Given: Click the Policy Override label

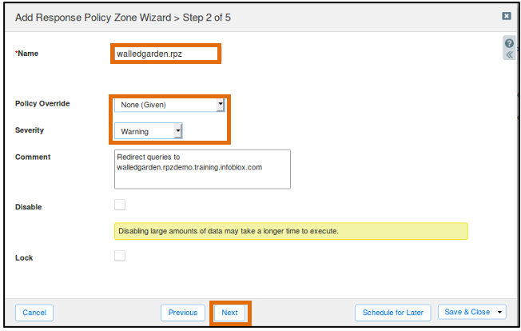Looking at the screenshot, I should coord(42,104).
